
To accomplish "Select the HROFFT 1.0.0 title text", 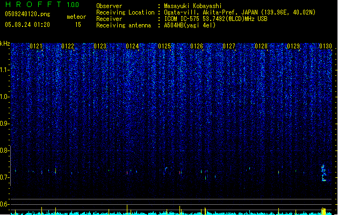I will [x=42, y=4].
